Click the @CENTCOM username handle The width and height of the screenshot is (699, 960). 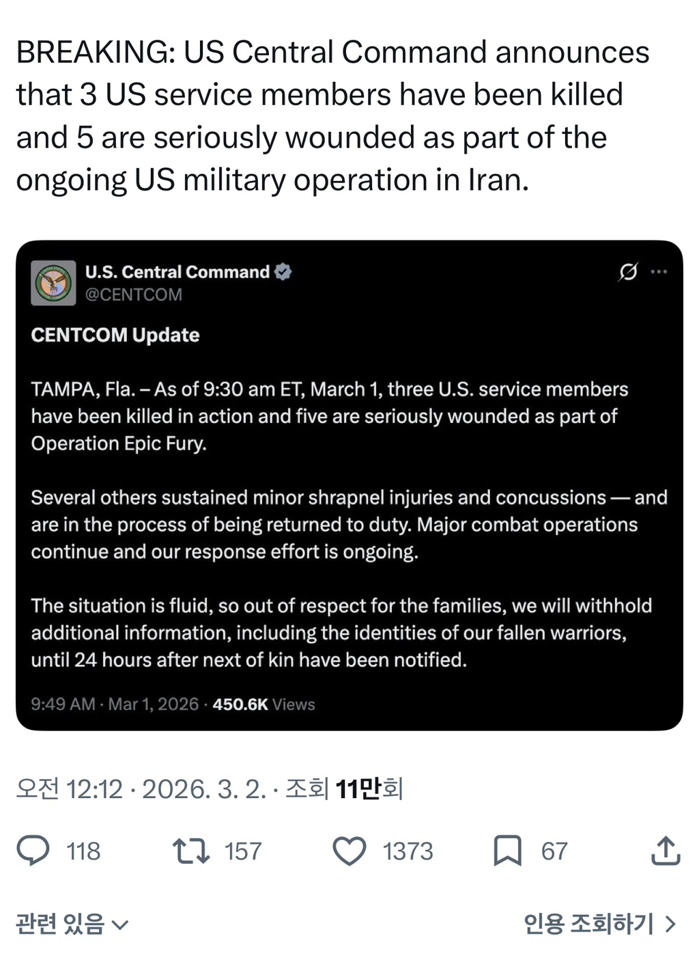pyautogui.click(x=132, y=294)
